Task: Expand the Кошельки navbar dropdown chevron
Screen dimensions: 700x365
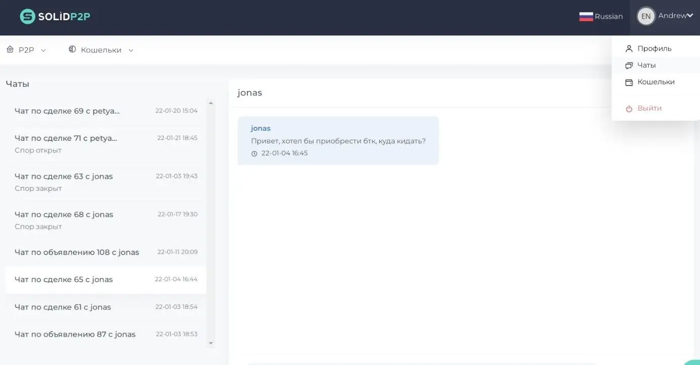Action: (131, 50)
